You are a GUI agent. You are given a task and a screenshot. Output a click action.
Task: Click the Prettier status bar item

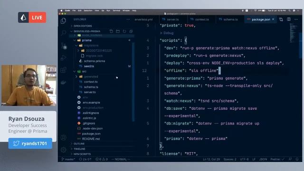[277, 160]
